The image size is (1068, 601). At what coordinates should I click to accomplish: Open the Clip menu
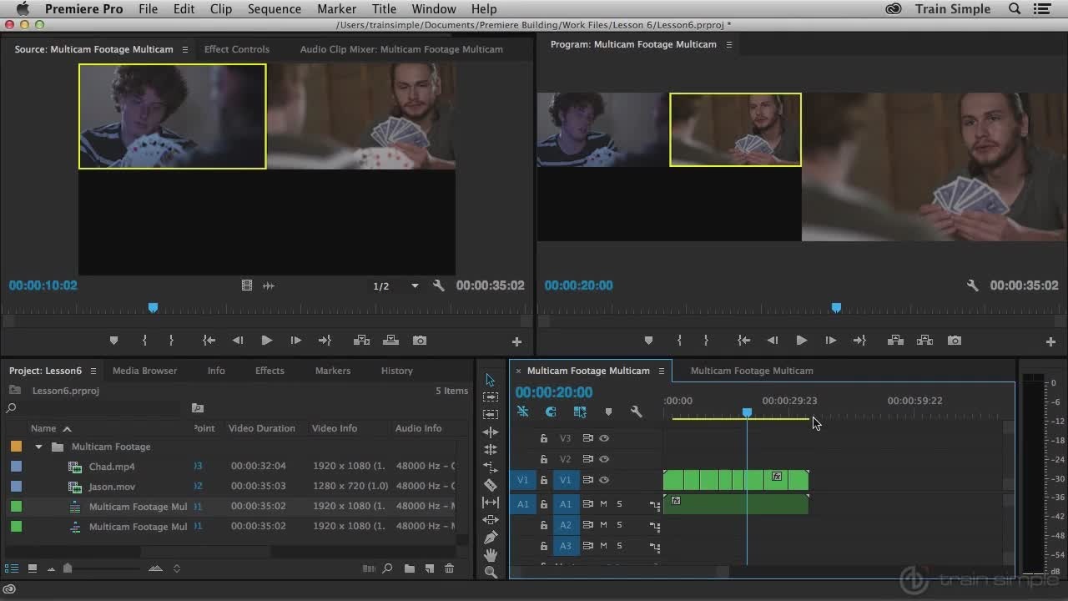coord(221,9)
